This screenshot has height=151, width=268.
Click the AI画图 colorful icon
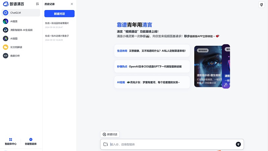coord(5,38)
